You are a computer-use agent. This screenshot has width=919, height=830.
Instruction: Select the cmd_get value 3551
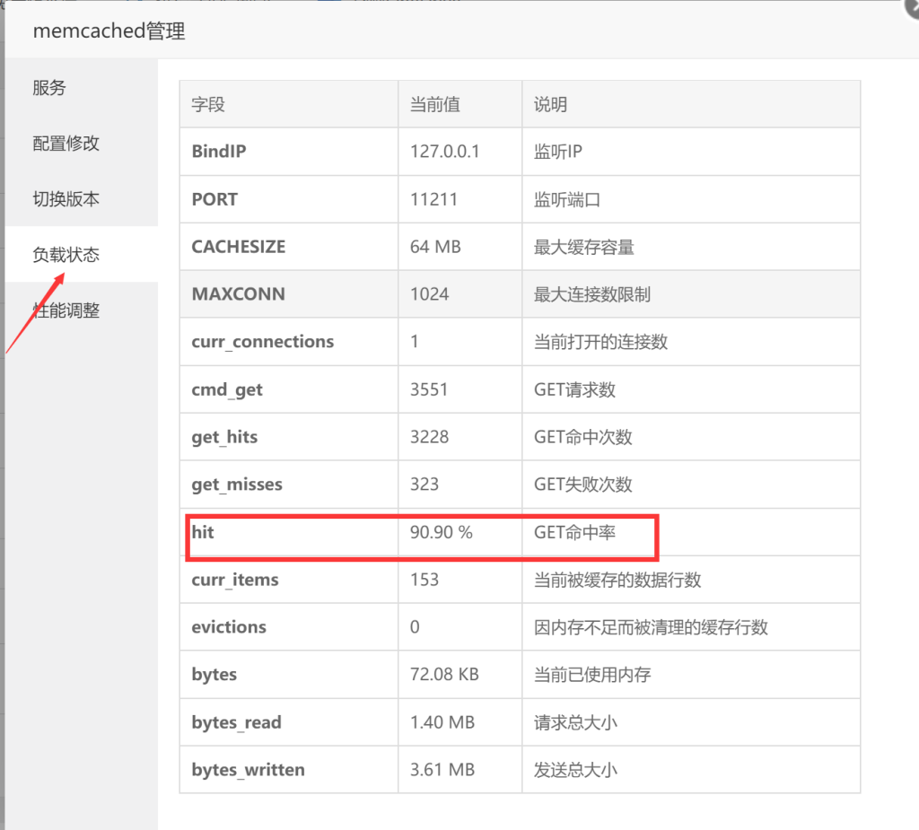tap(429, 389)
